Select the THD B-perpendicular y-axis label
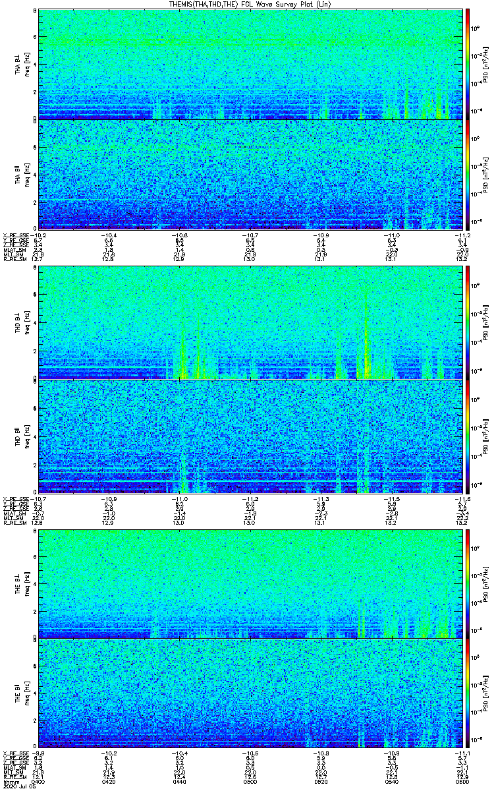The height and width of the screenshot is (791, 494). coord(18,324)
